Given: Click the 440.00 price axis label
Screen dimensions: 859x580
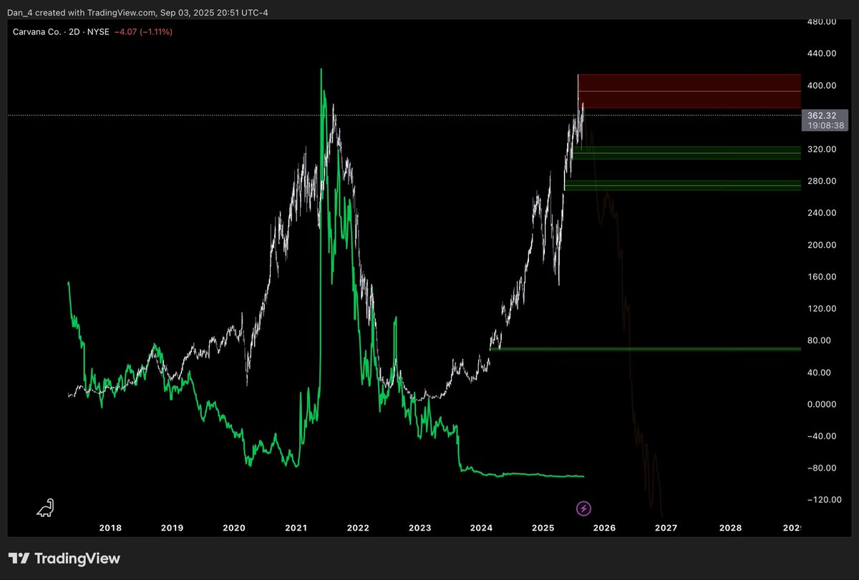Looking at the screenshot, I should (x=822, y=54).
